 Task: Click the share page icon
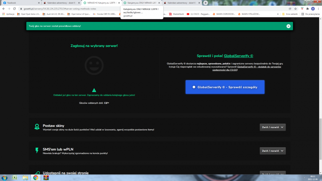coord(290,9)
